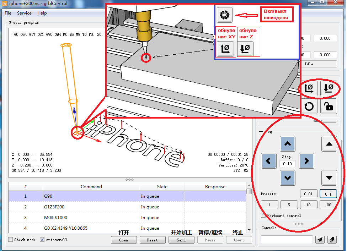Click the Zero Z button in the control panel
This screenshot has width=347, height=251.
[329, 88]
